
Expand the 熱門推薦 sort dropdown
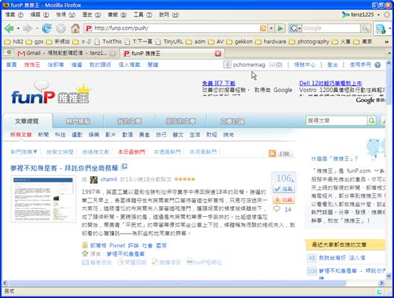pyautogui.click(x=24, y=152)
